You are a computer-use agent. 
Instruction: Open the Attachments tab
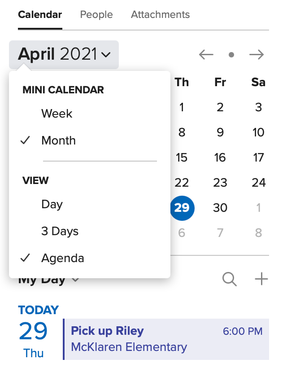point(160,14)
